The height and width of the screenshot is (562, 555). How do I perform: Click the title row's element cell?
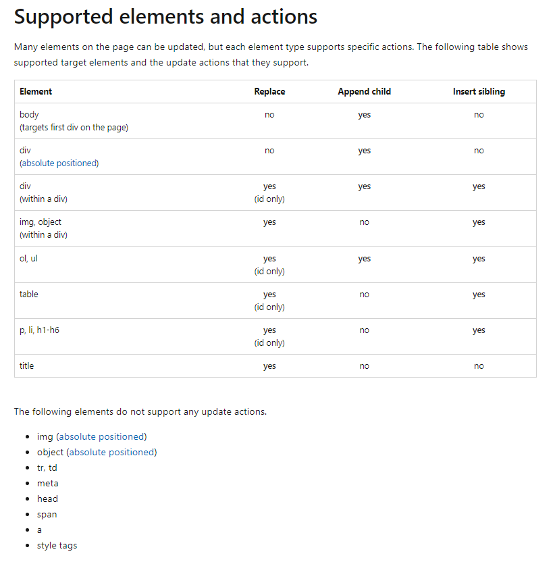pos(27,366)
